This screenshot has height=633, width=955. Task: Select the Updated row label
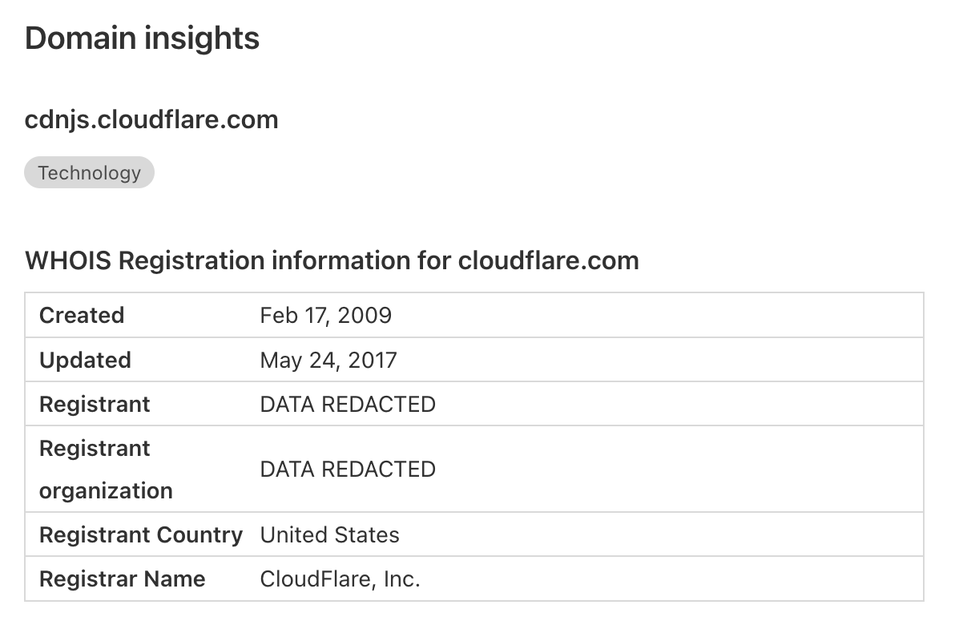click(85, 360)
